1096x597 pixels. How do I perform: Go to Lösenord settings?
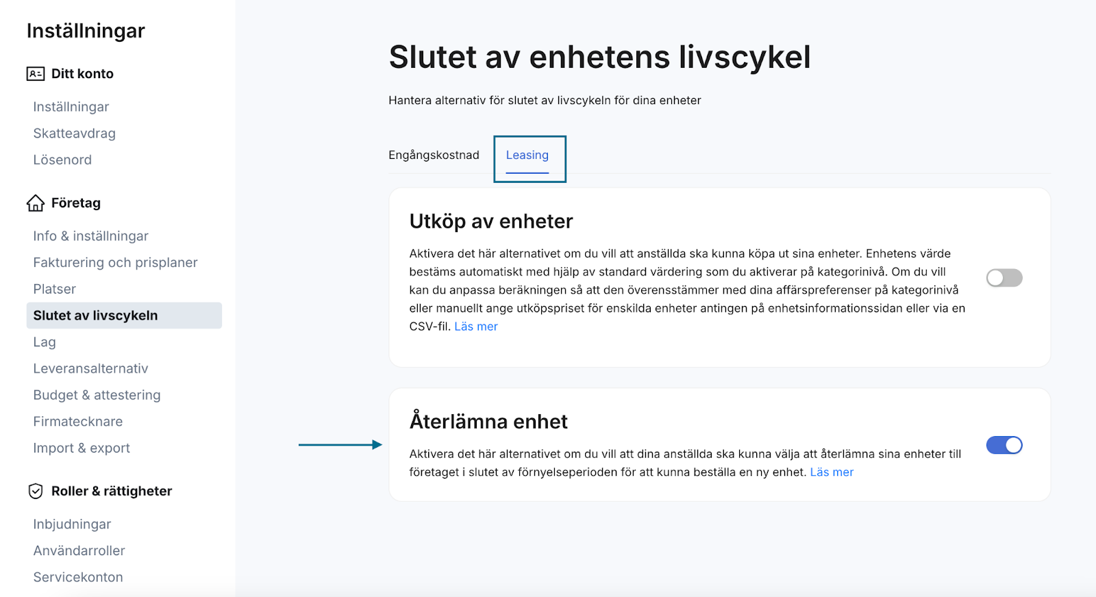tap(62, 160)
